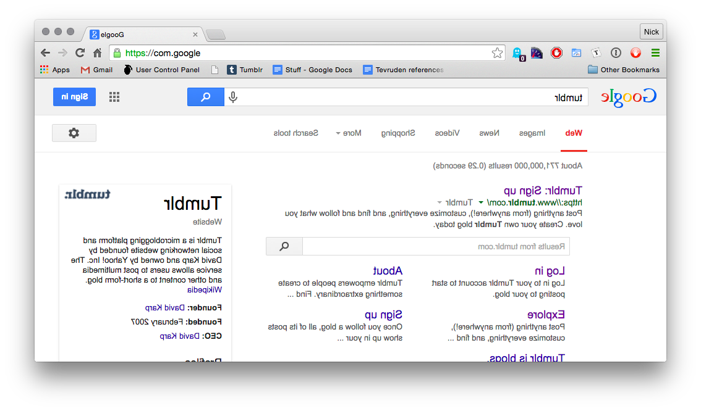The width and height of the screenshot is (701, 411).
Task: Open the Tevruden references bookmark
Action: [404, 70]
